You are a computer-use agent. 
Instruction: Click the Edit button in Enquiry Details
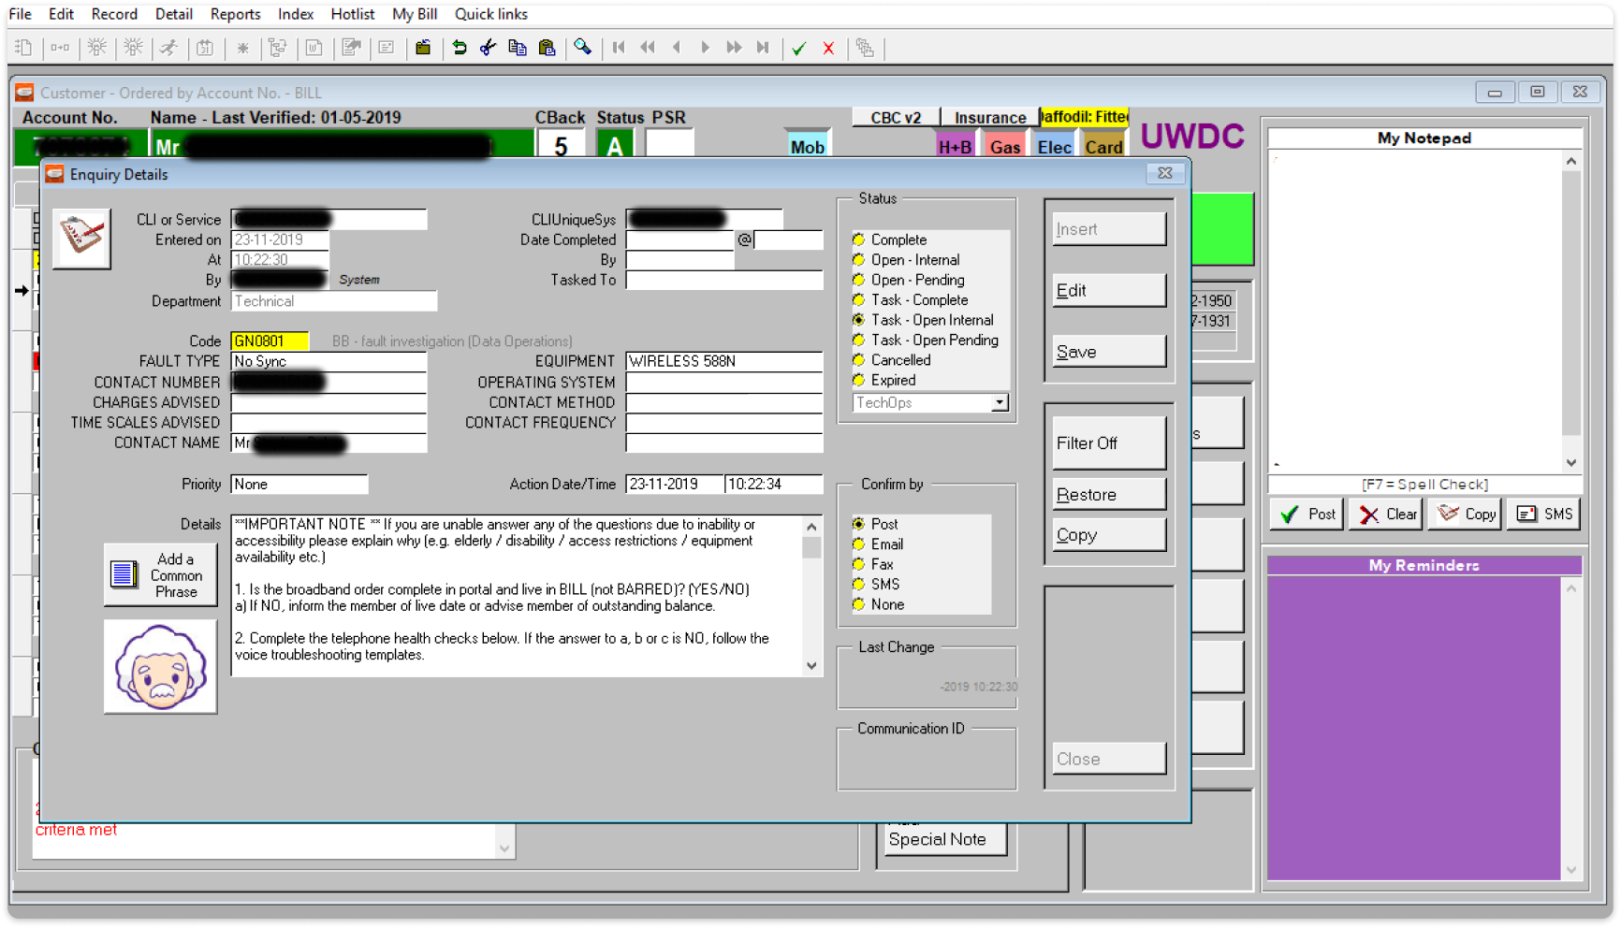(x=1109, y=291)
